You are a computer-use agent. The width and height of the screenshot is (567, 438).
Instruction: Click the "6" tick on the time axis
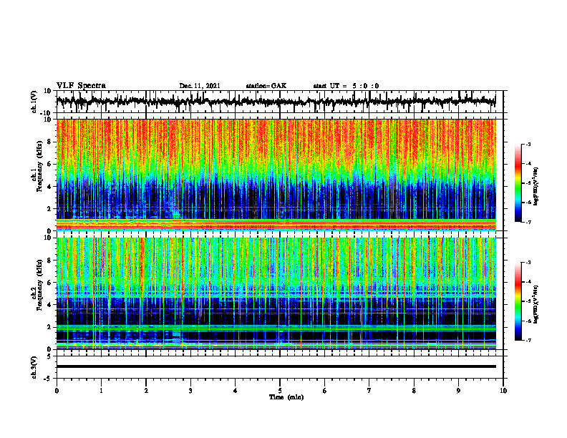(325, 391)
